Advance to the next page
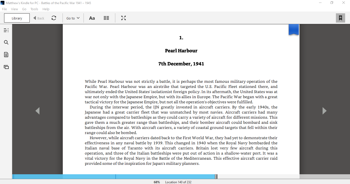This screenshot has width=350, height=184. pos(324,111)
